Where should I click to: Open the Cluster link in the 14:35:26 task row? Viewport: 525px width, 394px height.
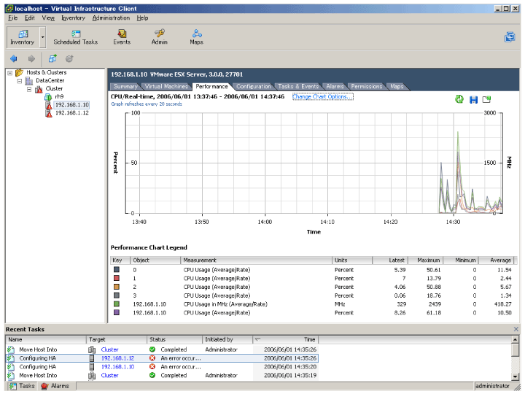coord(109,349)
